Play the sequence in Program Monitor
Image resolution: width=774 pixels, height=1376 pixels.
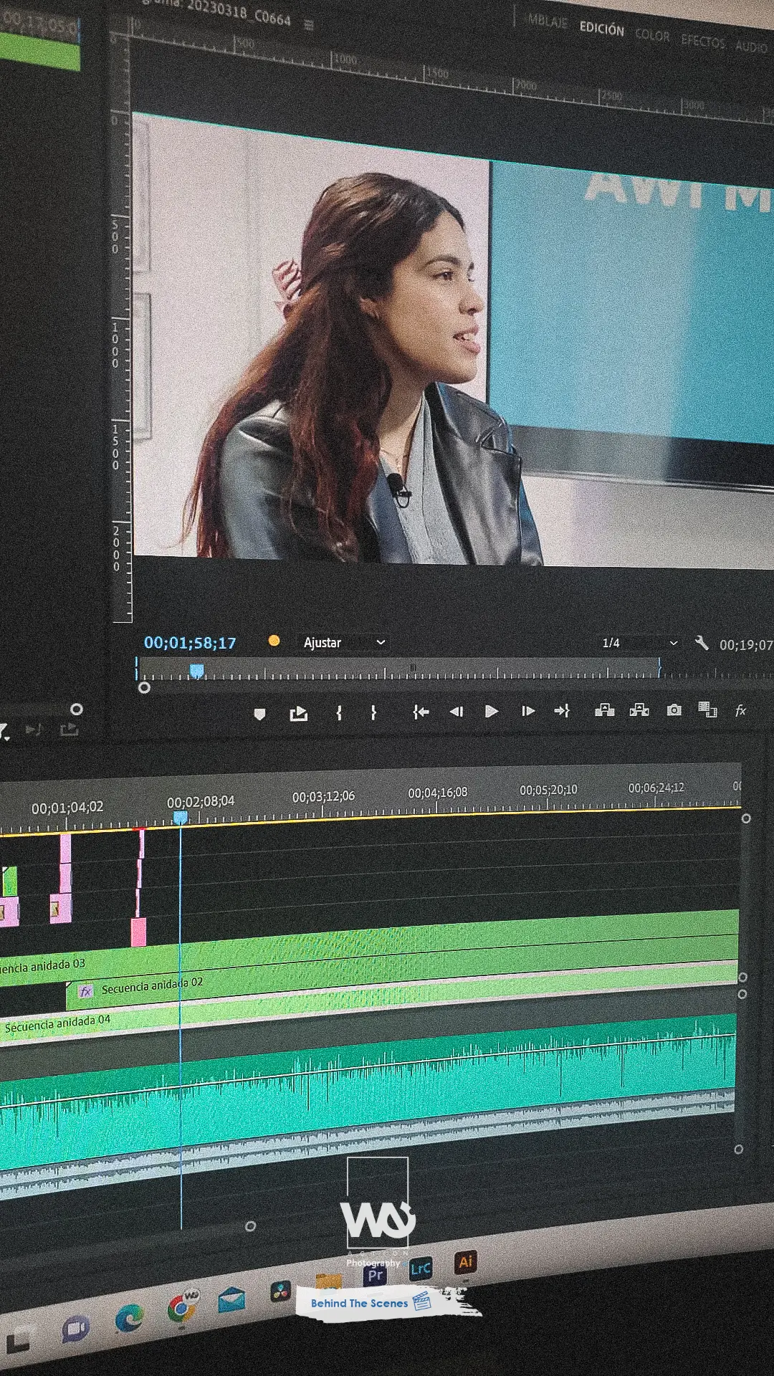tap(492, 711)
